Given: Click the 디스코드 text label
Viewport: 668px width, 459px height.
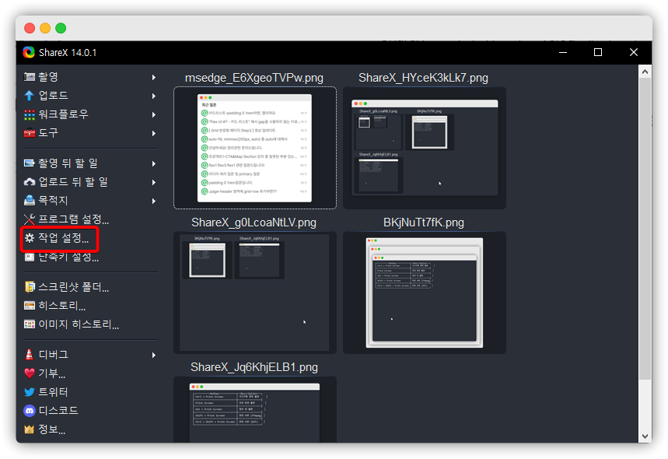Looking at the screenshot, I should [x=58, y=411].
